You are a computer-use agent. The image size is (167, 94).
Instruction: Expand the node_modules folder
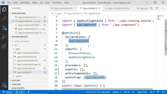click(22, 41)
